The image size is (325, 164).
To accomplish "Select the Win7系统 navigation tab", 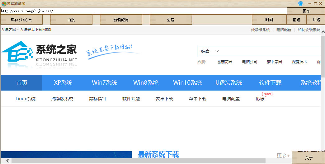I will [104, 83].
